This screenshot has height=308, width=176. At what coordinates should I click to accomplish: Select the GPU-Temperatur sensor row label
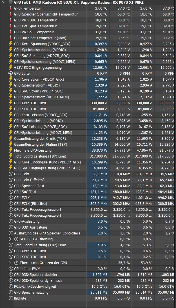click(x=28, y=8)
